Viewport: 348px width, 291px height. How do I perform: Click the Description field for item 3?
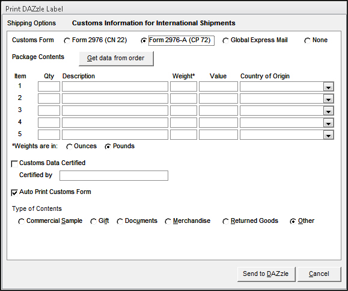(115, 111)
